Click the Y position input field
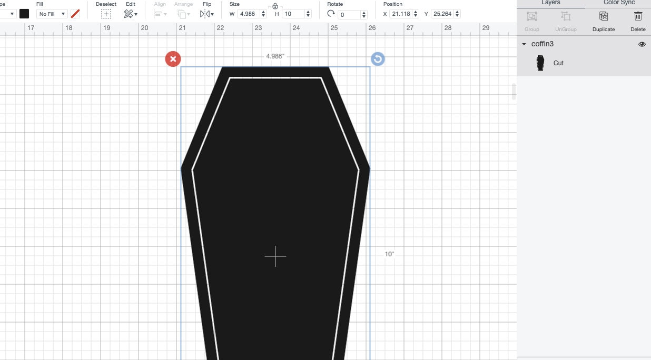 point(442,14)
